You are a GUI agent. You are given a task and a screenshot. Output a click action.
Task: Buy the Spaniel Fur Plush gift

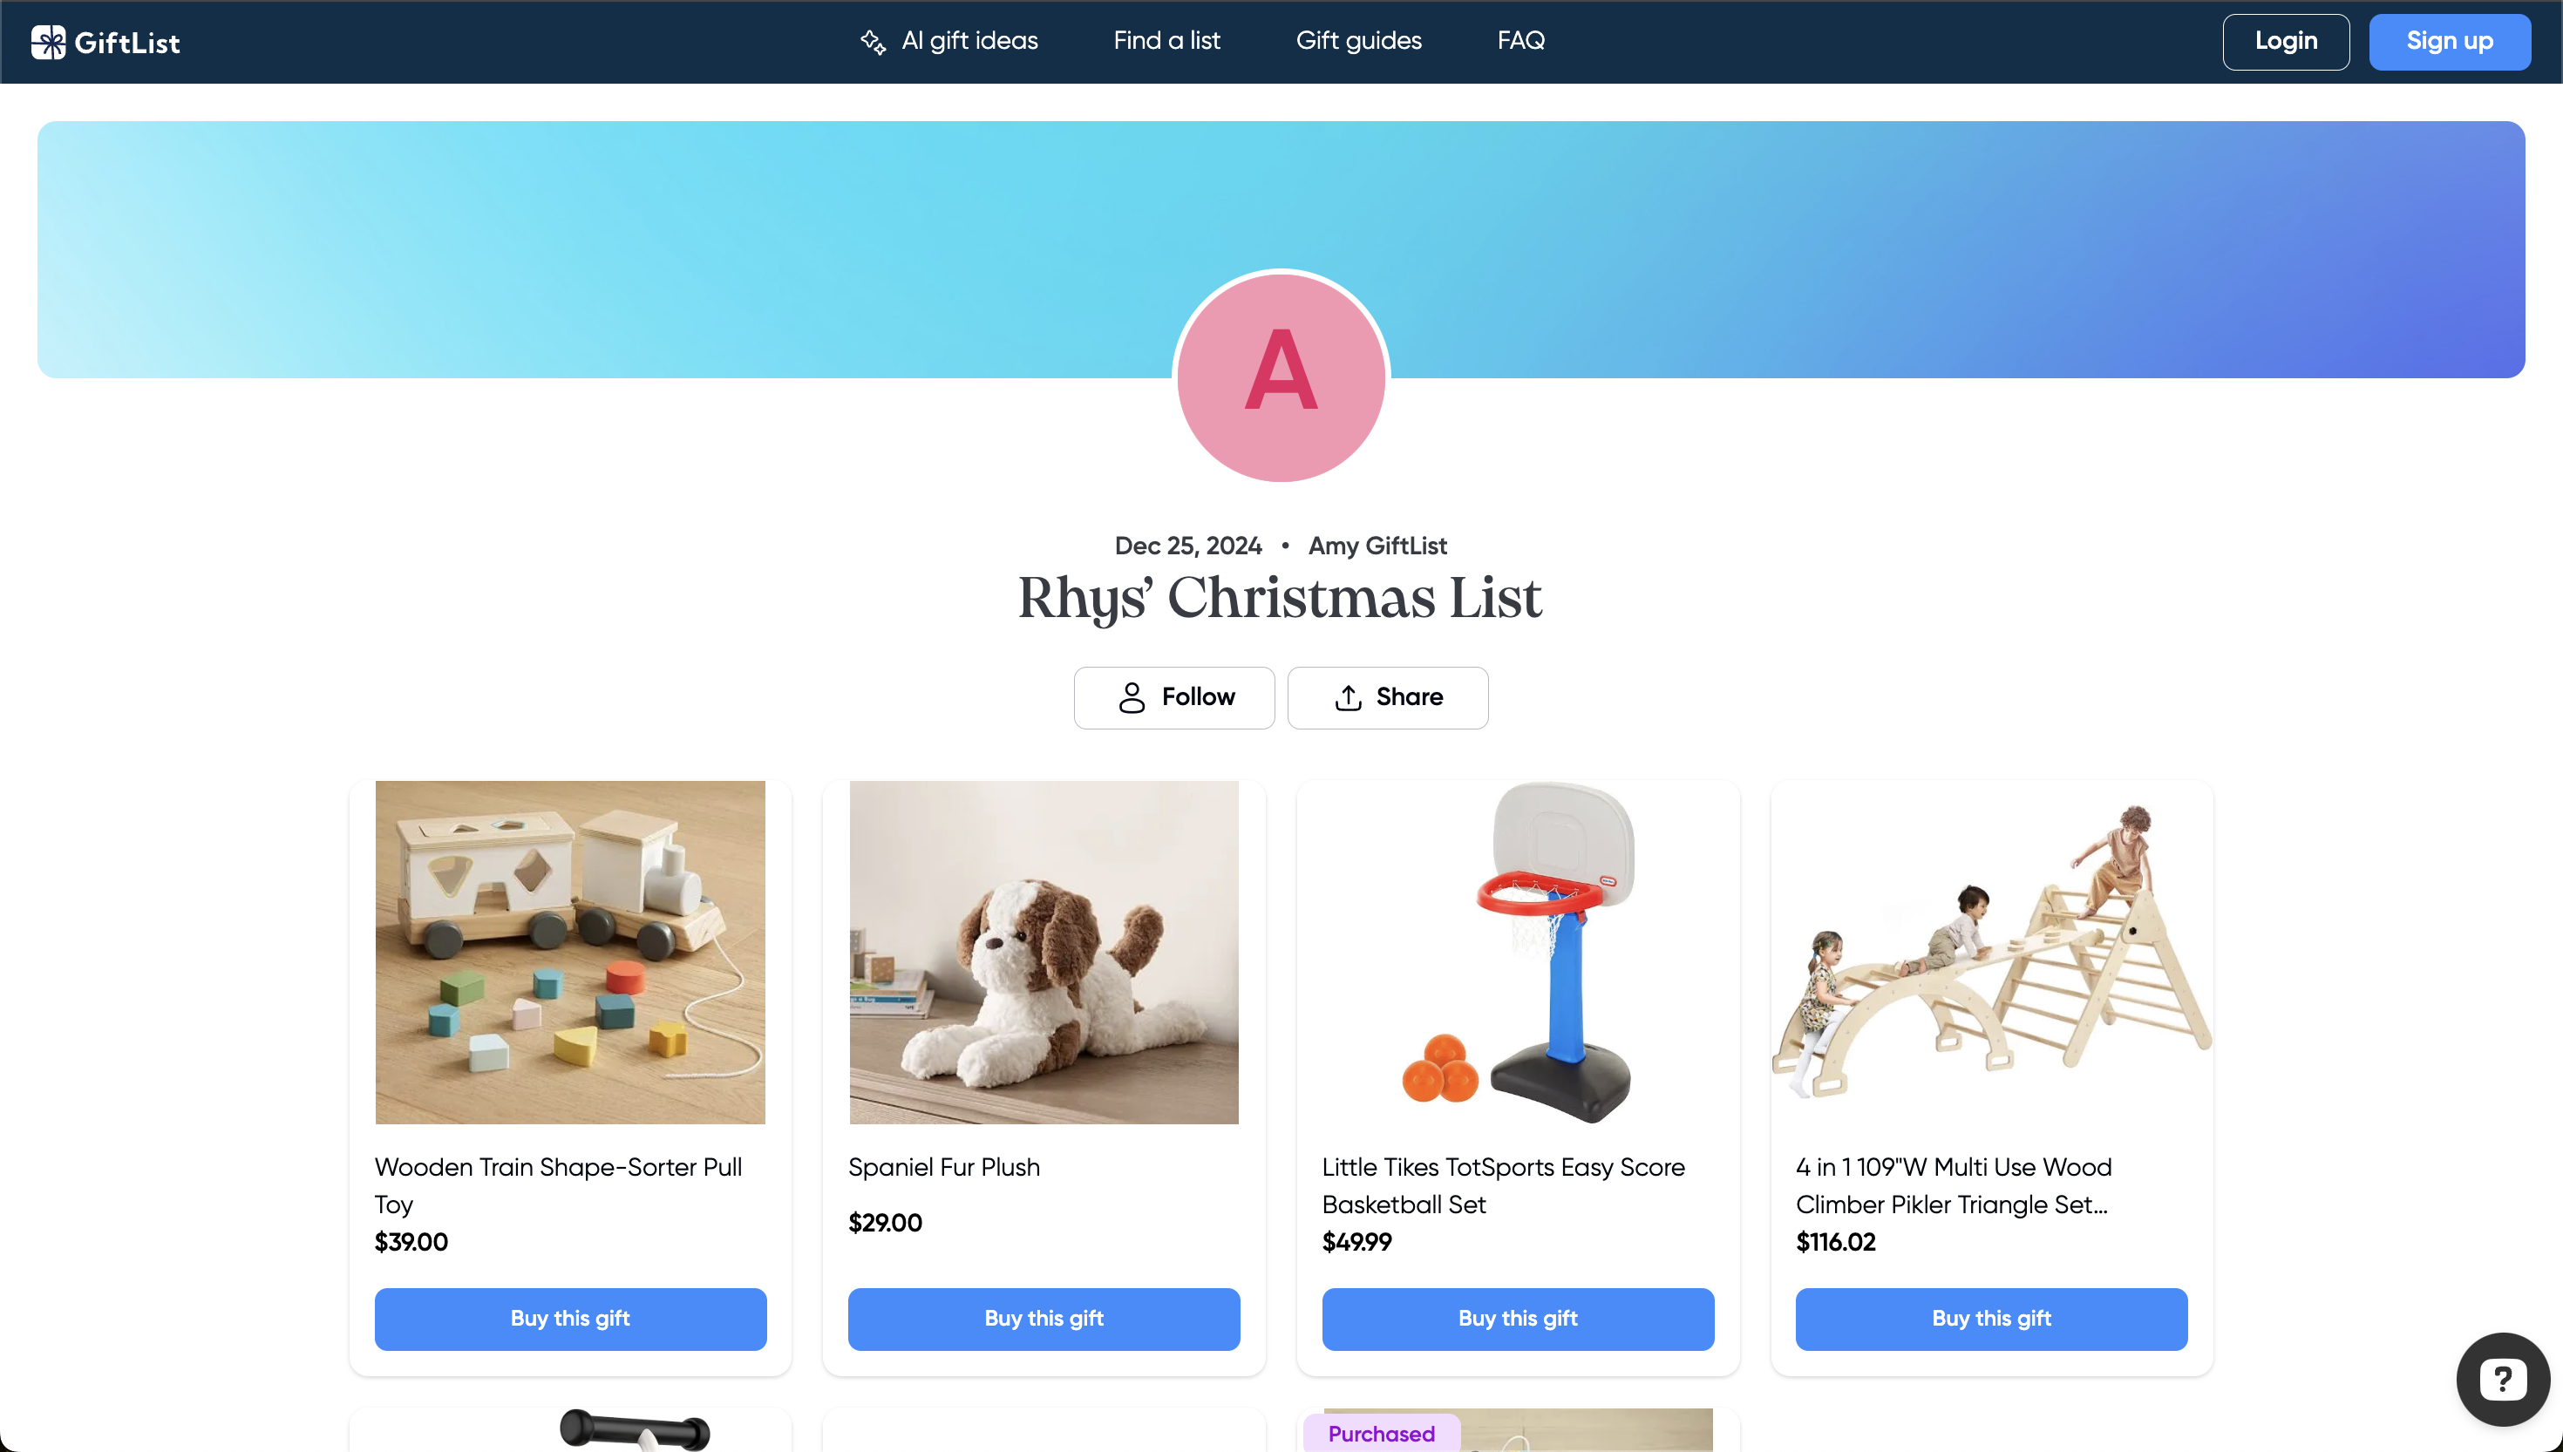point(1044,1319)
